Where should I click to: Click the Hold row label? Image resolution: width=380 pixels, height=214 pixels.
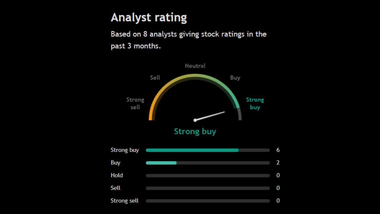[117, 175]
